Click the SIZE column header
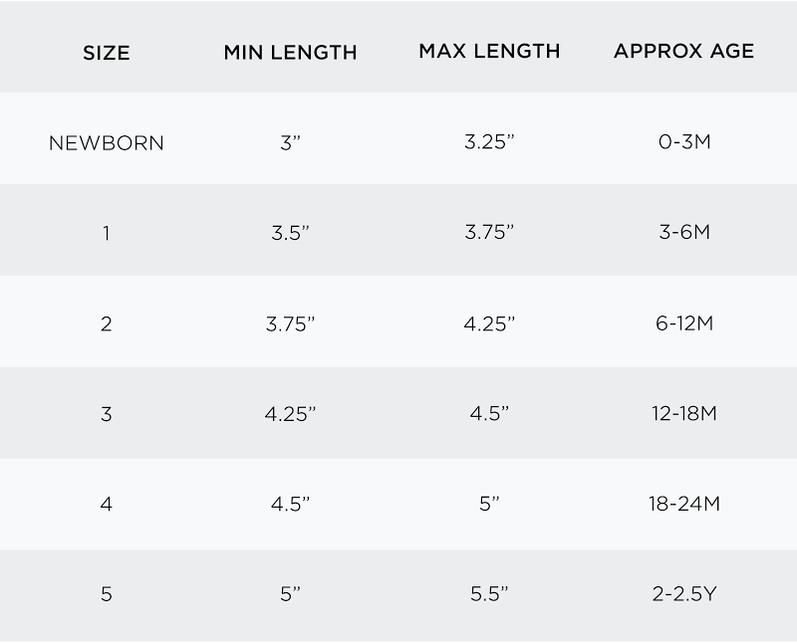797x643 pixels. pyautogui.click(x=107, y=52)
